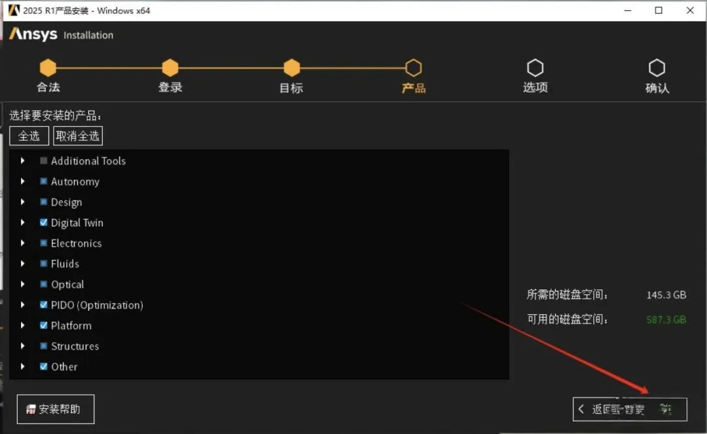Click the "Digital Twin" row label
707x434 pixels.
coord(77,223)
